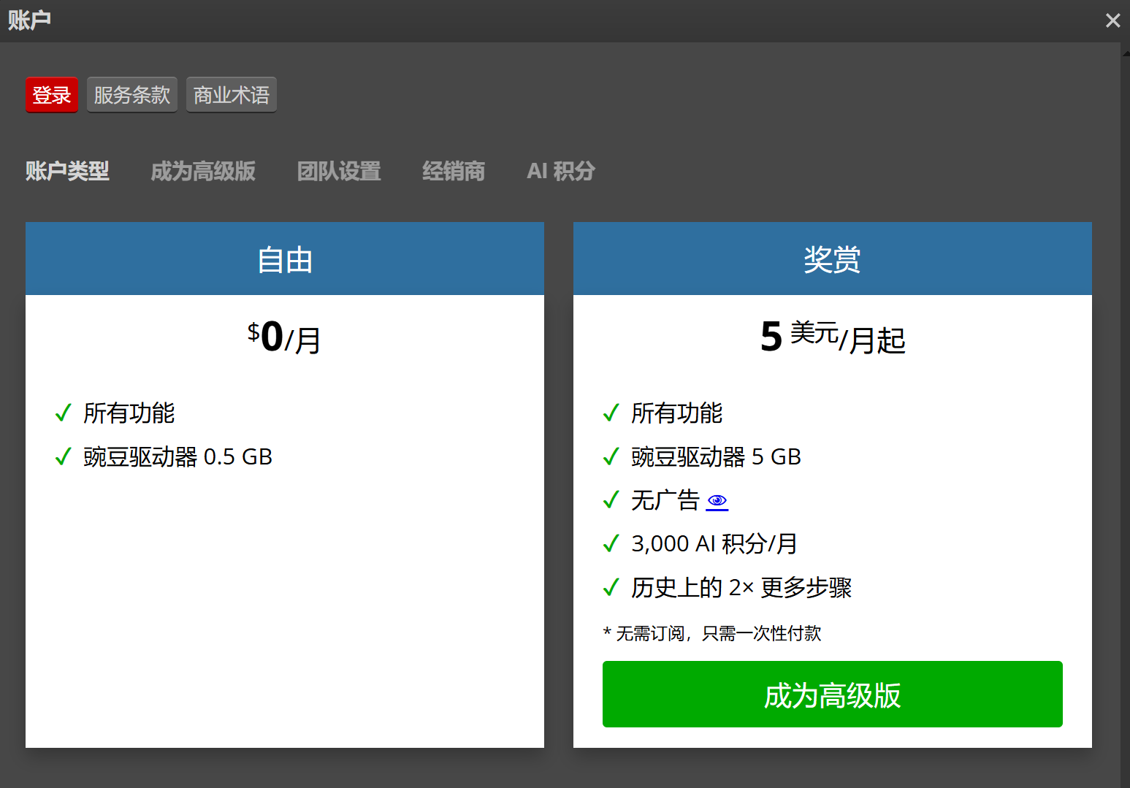Switch to the 成为高级版 tab
Viewport: 1130px width, 788px height.
click(203, 171)
